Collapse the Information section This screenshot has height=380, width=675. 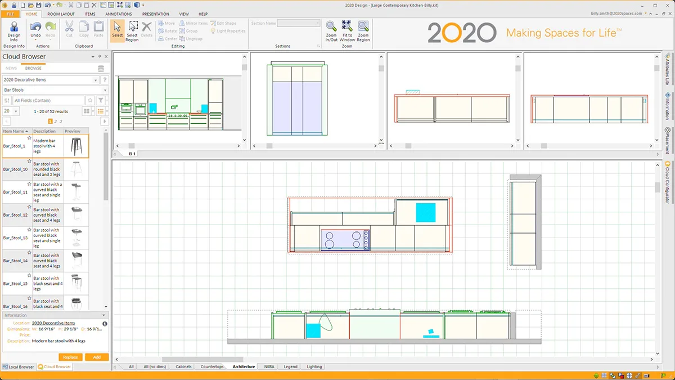pyautogui.click(x=103, y=315)
